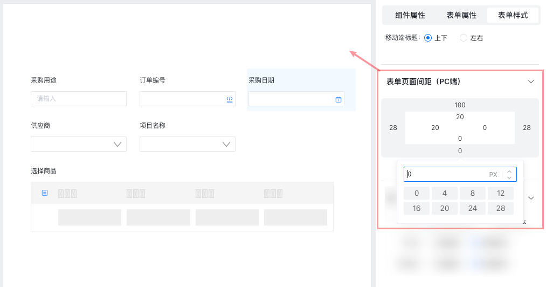Open the calendar icon in 采购日期 field

[x=338, y=99]
